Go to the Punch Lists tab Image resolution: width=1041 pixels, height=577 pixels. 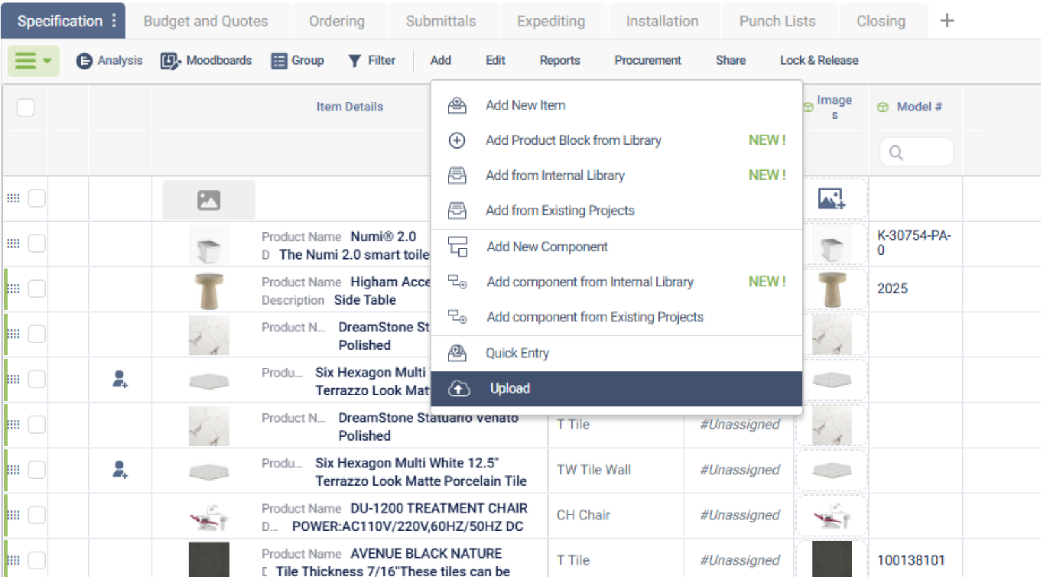(778, 21)
